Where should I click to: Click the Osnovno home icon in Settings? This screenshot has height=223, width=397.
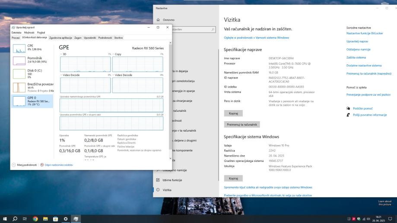[158, 20]
